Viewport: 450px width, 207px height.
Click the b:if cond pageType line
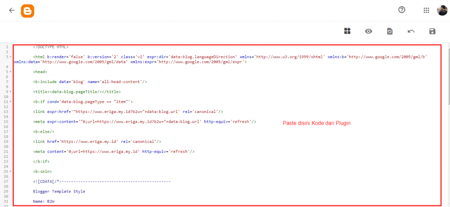[83, 102]
